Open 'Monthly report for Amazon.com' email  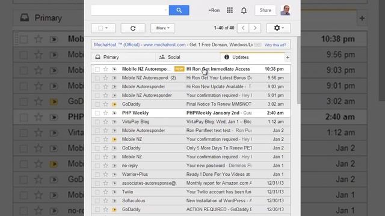[x=219, y=183]
